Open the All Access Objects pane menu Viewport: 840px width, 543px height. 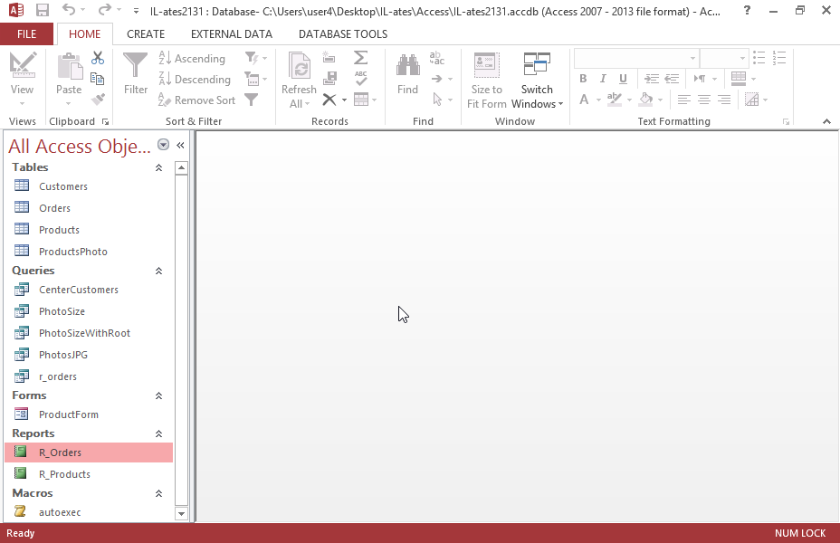pyautogui.click(x=164, y=145)
